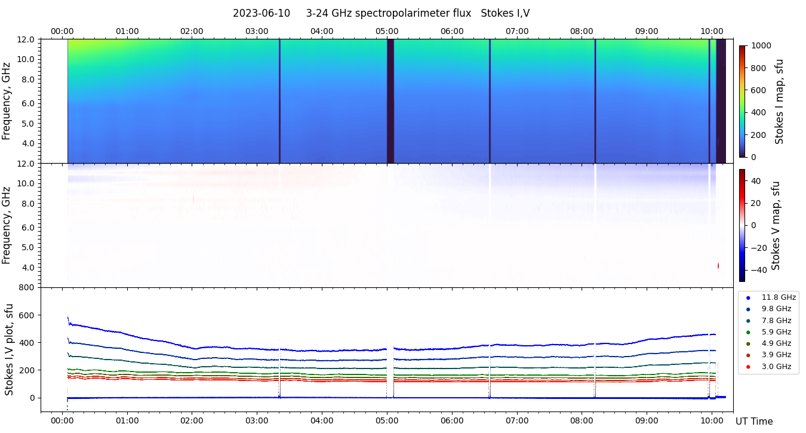Click the wide dark gap at 05:00 in Stokes I map

(x=390, y=101)
